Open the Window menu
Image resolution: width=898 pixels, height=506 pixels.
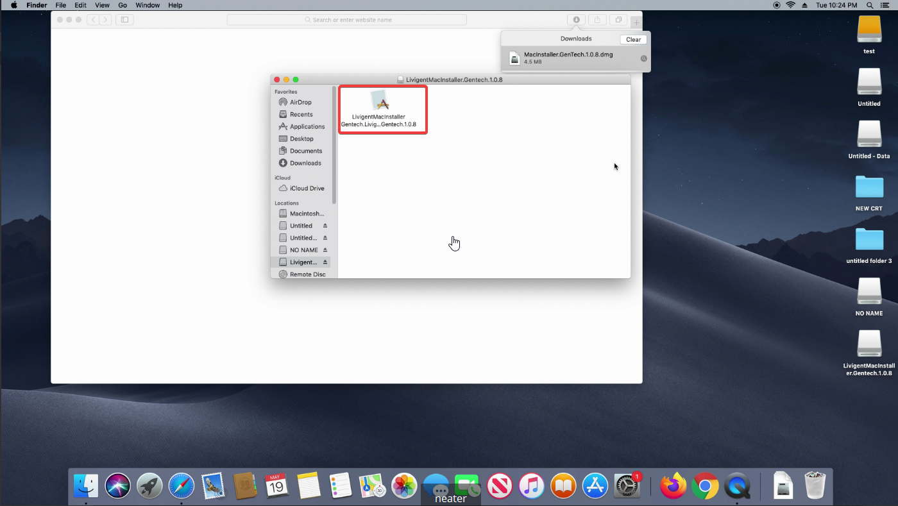[148, 5]
